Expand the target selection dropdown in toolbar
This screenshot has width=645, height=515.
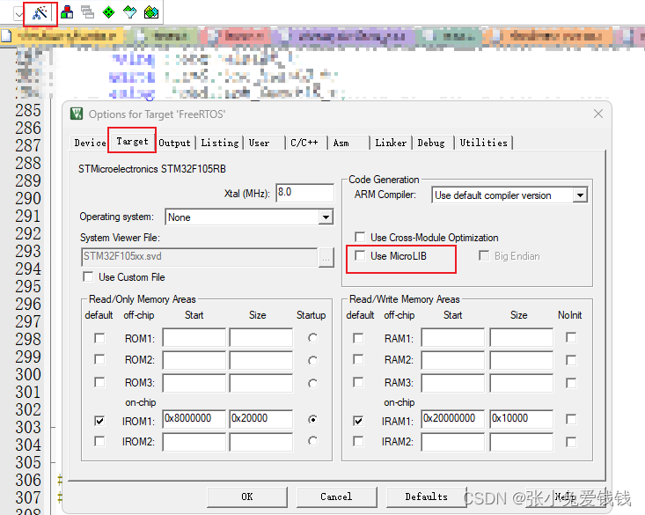18,15
